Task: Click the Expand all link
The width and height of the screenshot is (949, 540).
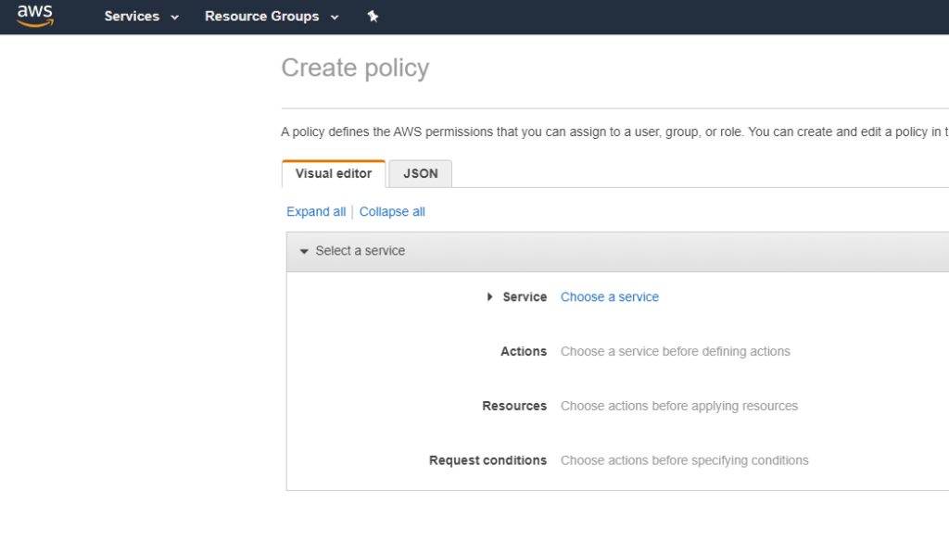Action: point(316,212)
